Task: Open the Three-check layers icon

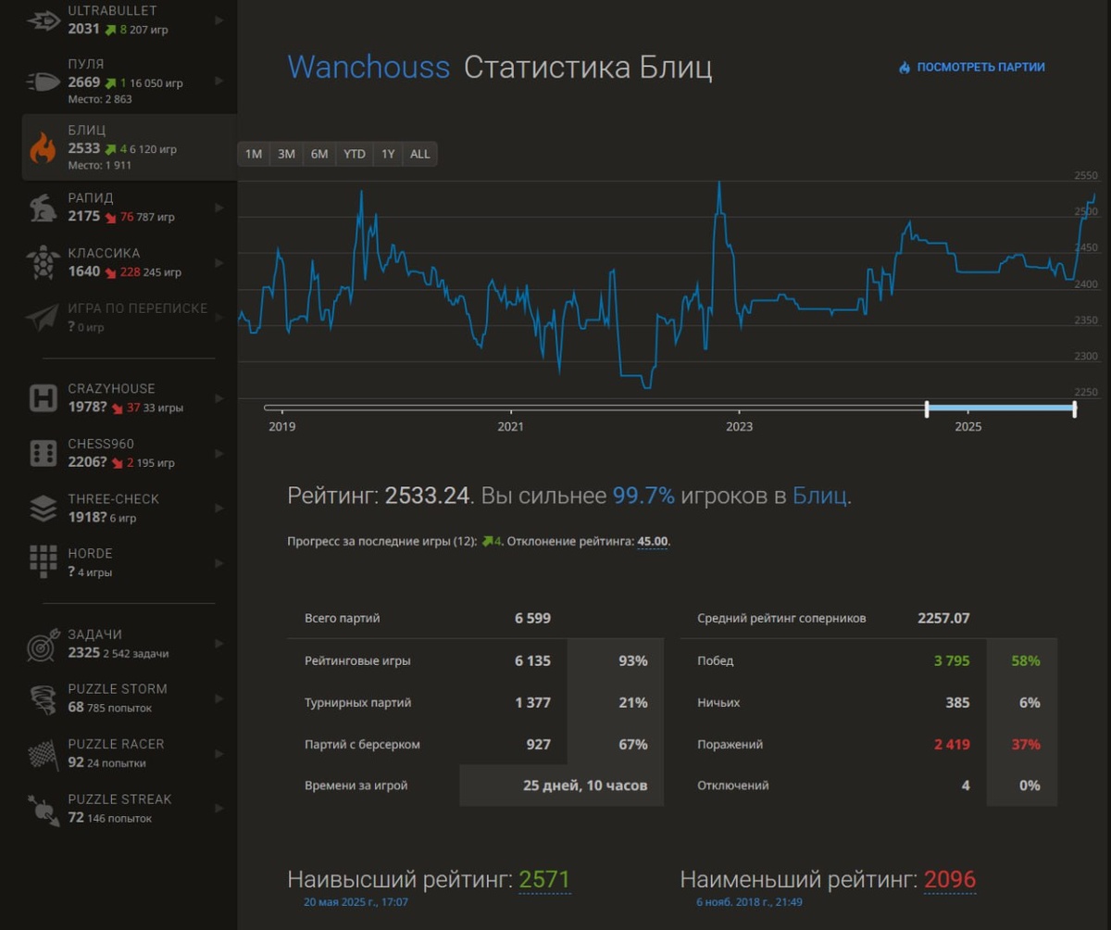Action: coord(43,508)
